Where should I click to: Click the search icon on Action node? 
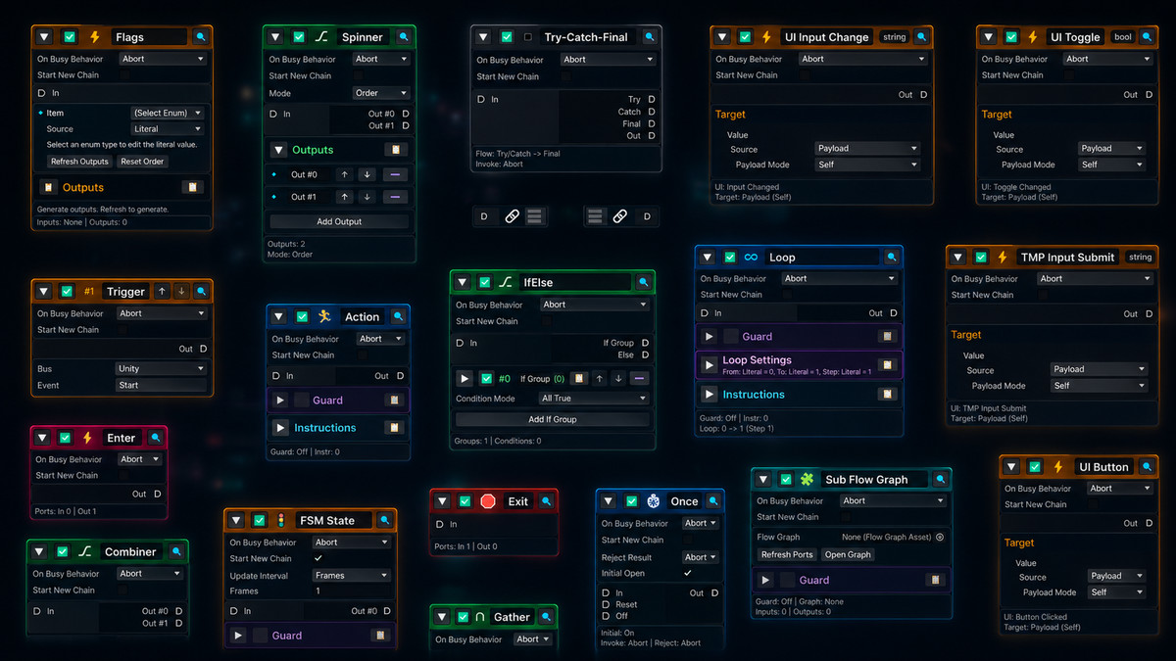coord(399,316)
